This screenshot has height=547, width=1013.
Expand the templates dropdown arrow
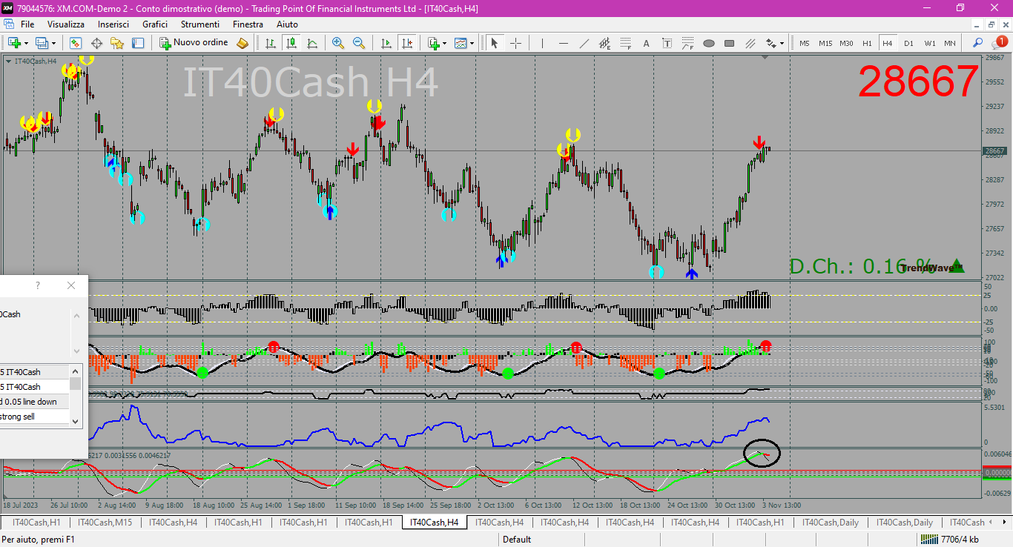472,43
